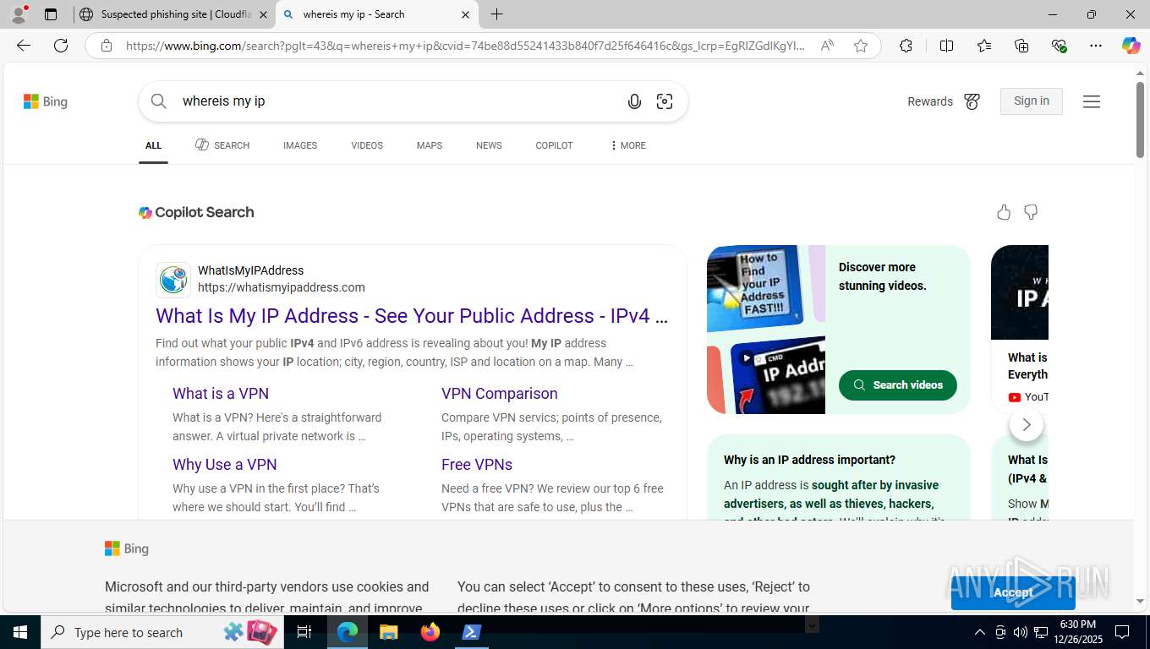Open volume control in system tray
The height and width of the screenshot is (649, 1150).
(1020, 632)
